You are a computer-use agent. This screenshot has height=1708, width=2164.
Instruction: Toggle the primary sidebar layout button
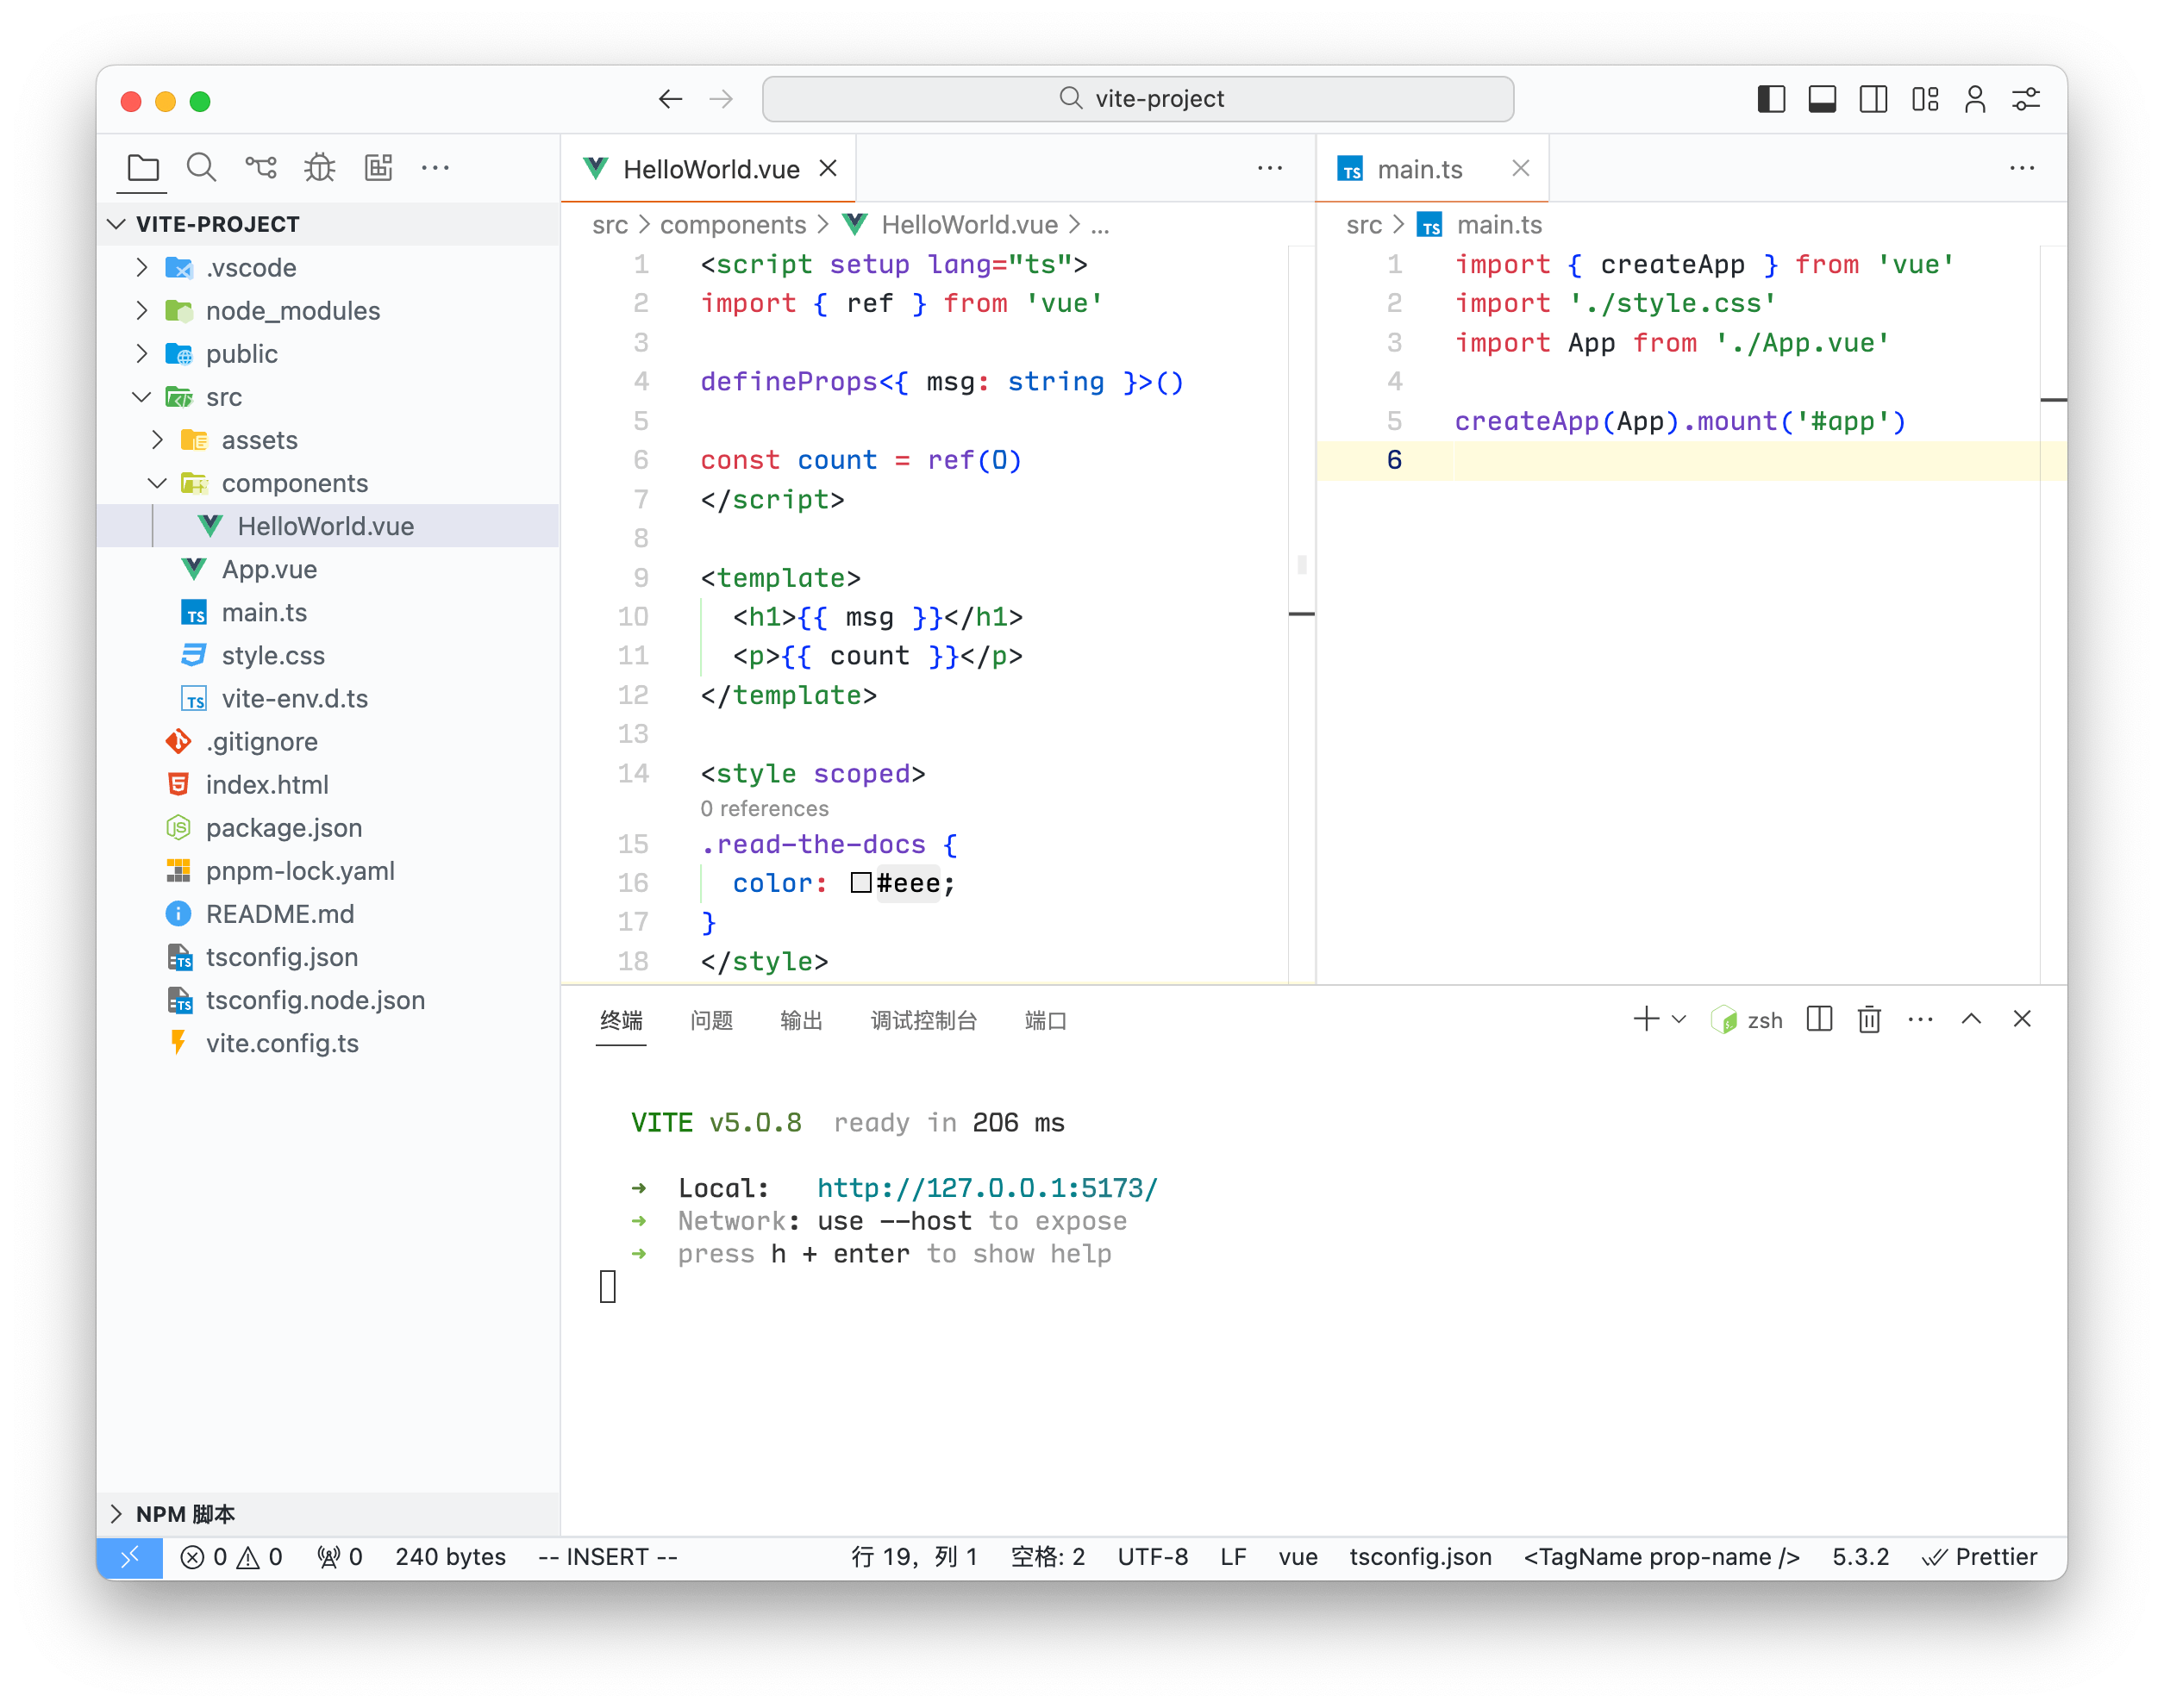pyautogui.click(x=1771, y=99)
